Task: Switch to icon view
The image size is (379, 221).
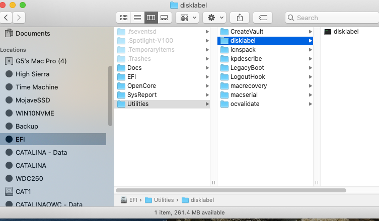Action: pos(124,18)
